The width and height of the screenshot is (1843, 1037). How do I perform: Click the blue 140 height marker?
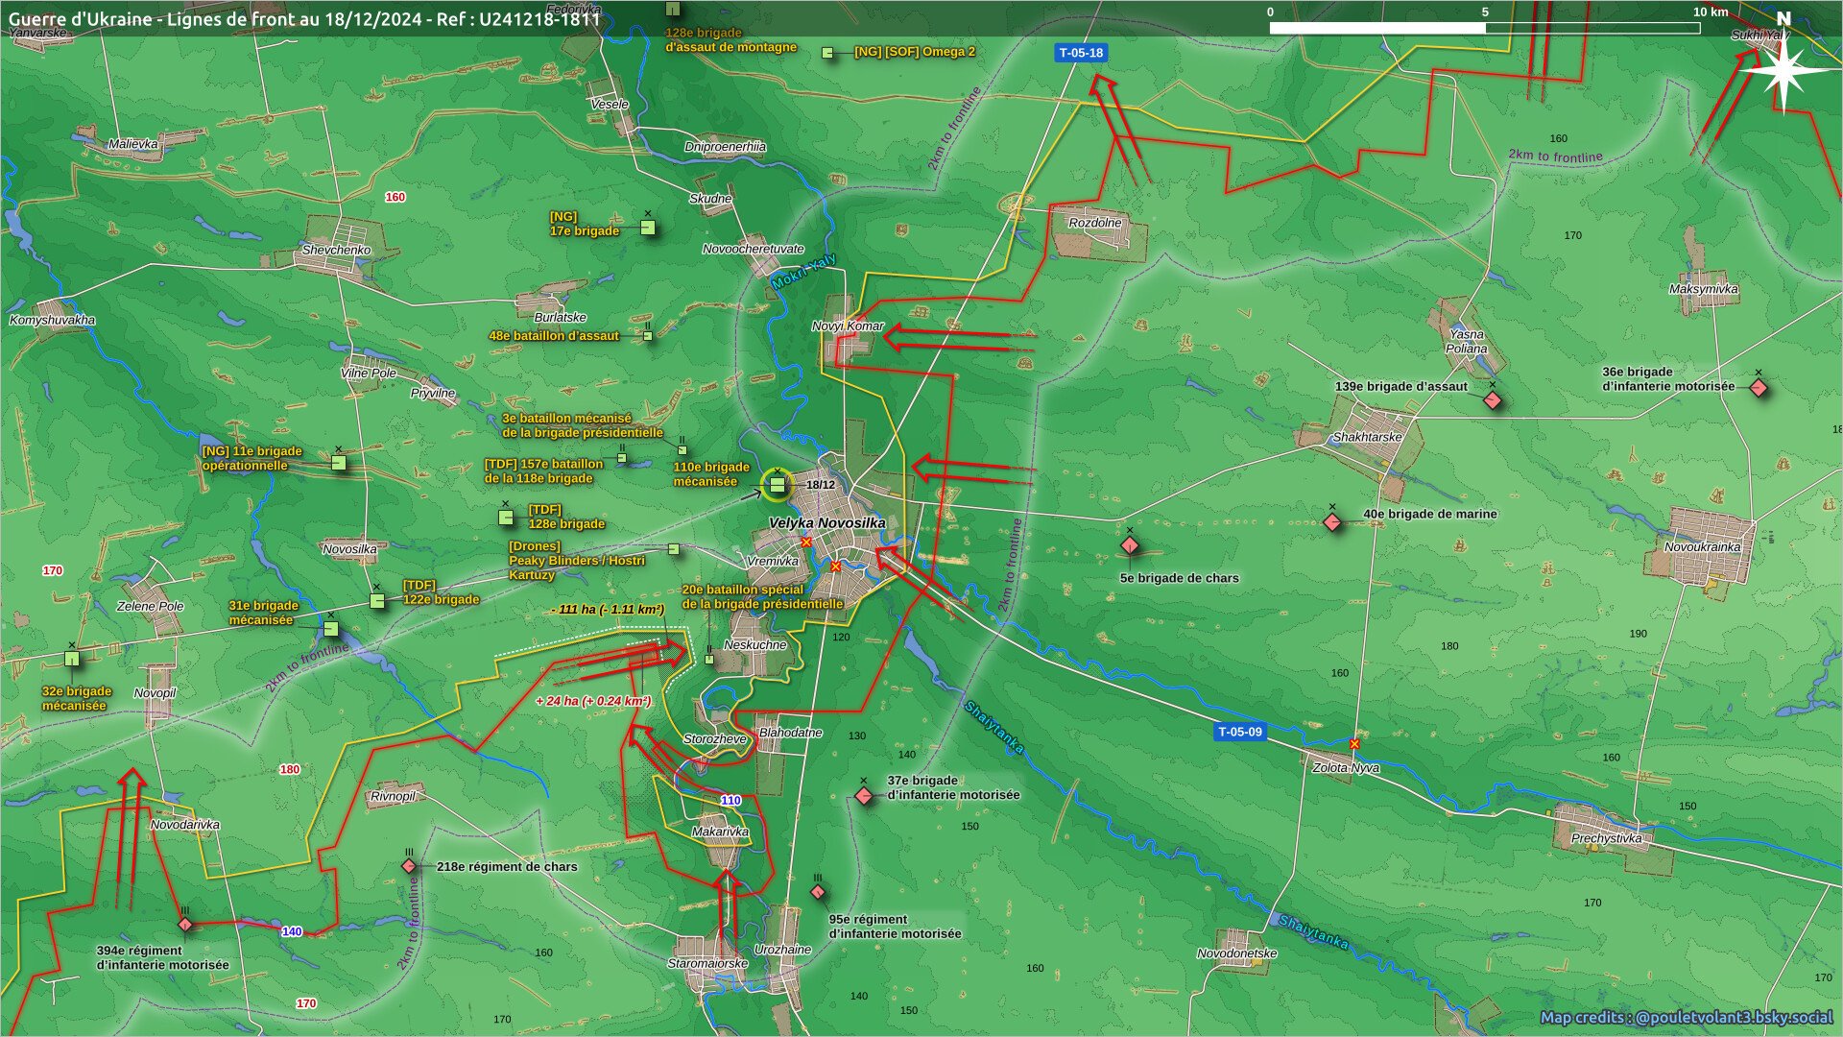coord(292,931)
